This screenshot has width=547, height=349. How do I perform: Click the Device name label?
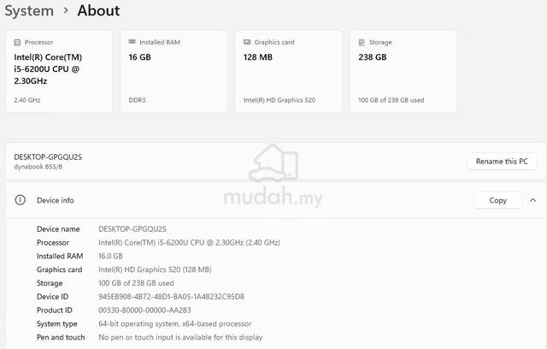[x=58, y=229]
